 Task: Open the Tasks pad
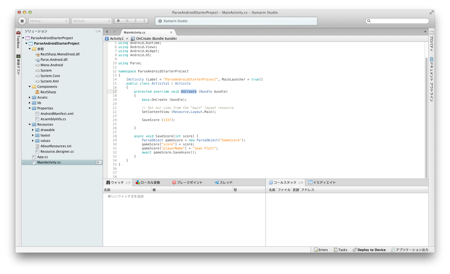coord(341,250)
